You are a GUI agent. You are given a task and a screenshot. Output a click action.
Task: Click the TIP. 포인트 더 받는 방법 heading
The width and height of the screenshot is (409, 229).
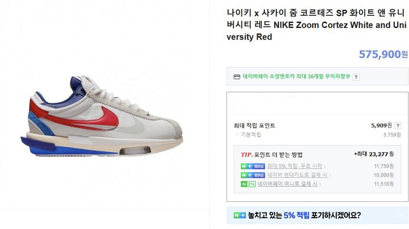tap(272, 154)
